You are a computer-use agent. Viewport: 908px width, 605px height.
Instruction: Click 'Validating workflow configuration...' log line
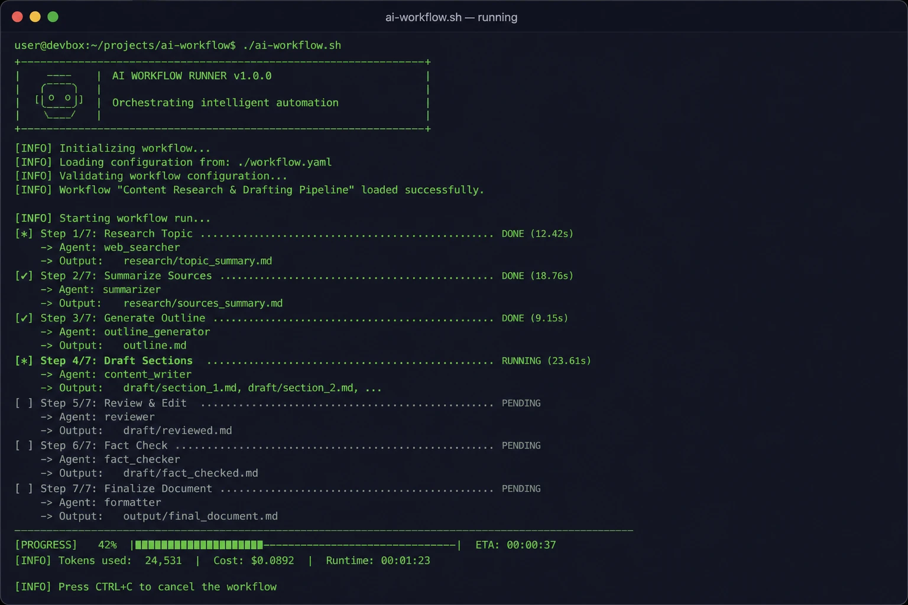173,176
